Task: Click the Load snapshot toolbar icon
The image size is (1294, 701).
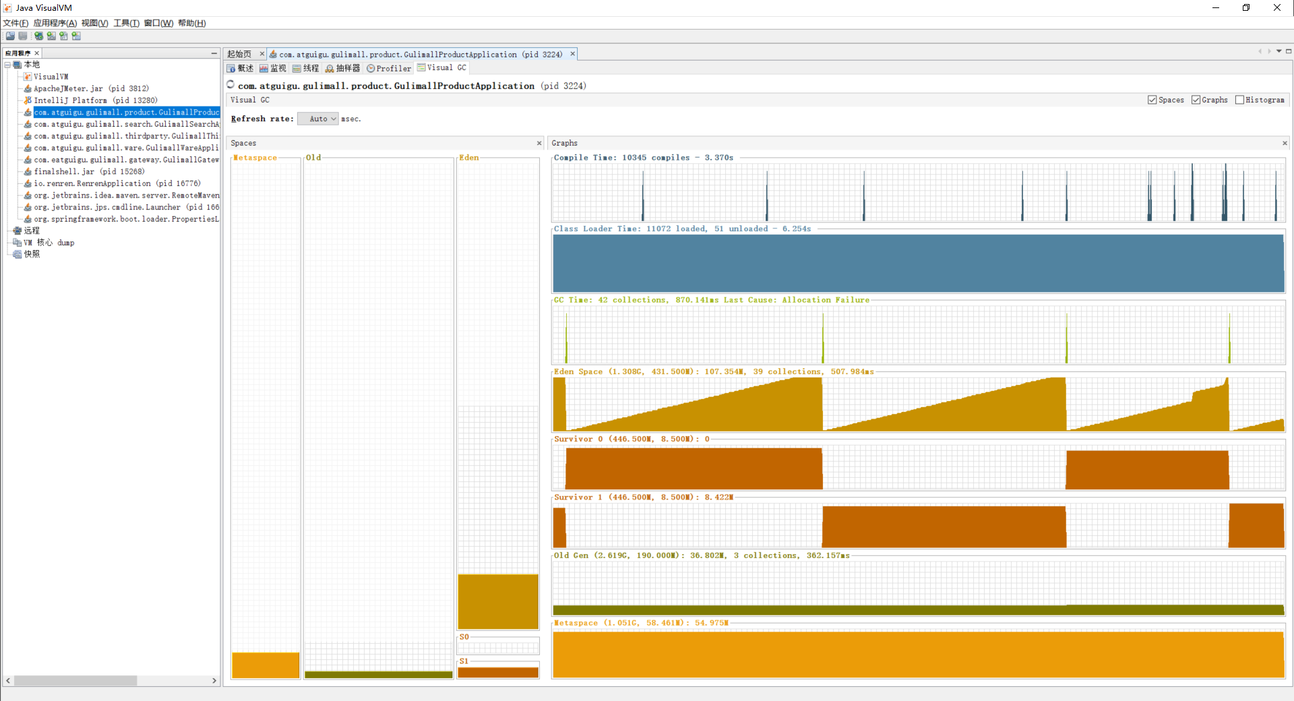Action: point(10,36)
